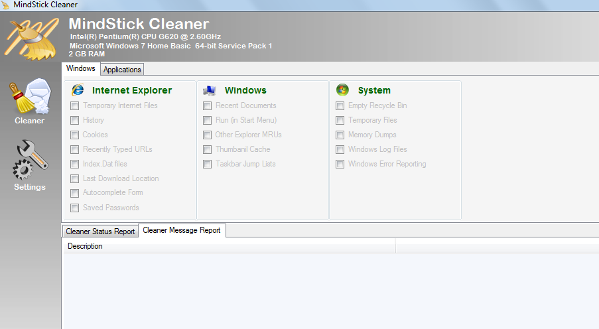Tick the History checkbox
The height and width of the screenshot is (329, 599).
pyautogui.click(x=74, y=120)
